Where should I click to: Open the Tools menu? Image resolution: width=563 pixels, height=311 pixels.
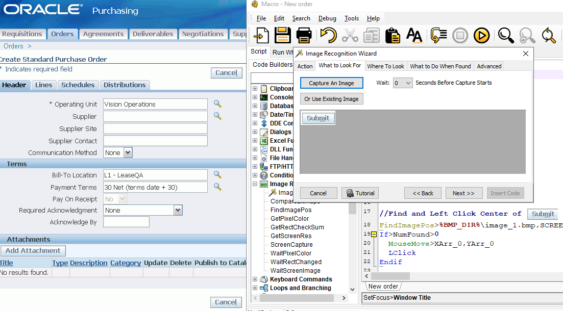(x=352, y=18)
